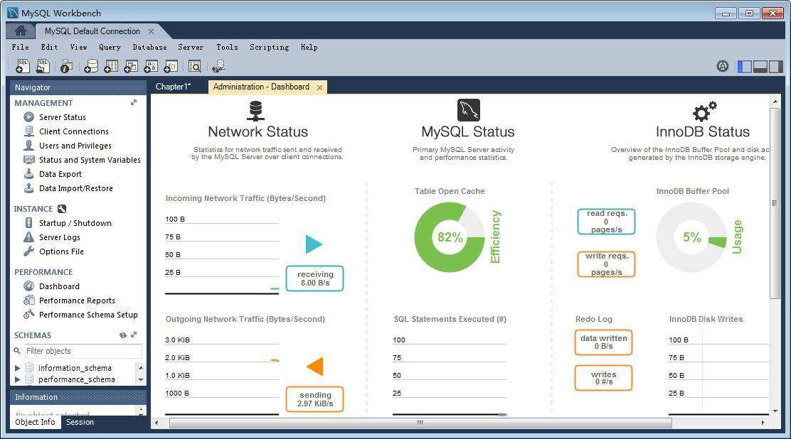Click the Performance Reports icon
The height and width of the screenshot is (439, 791).
coord(28,300)
